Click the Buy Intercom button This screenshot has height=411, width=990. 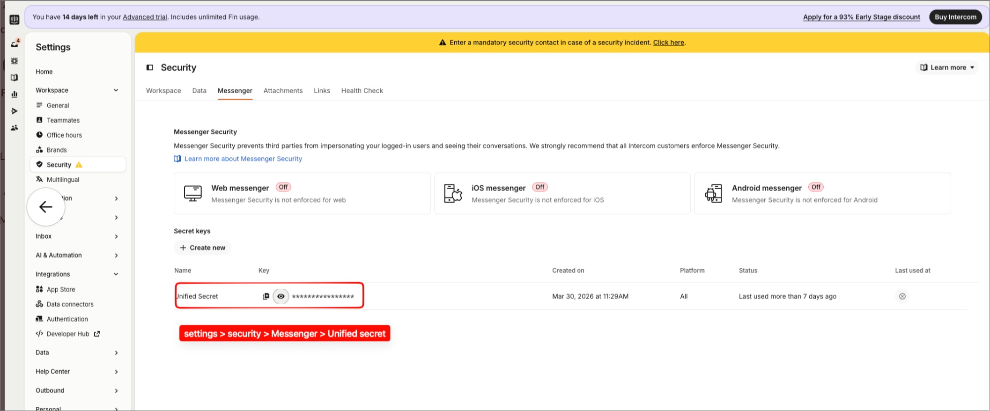955,17
